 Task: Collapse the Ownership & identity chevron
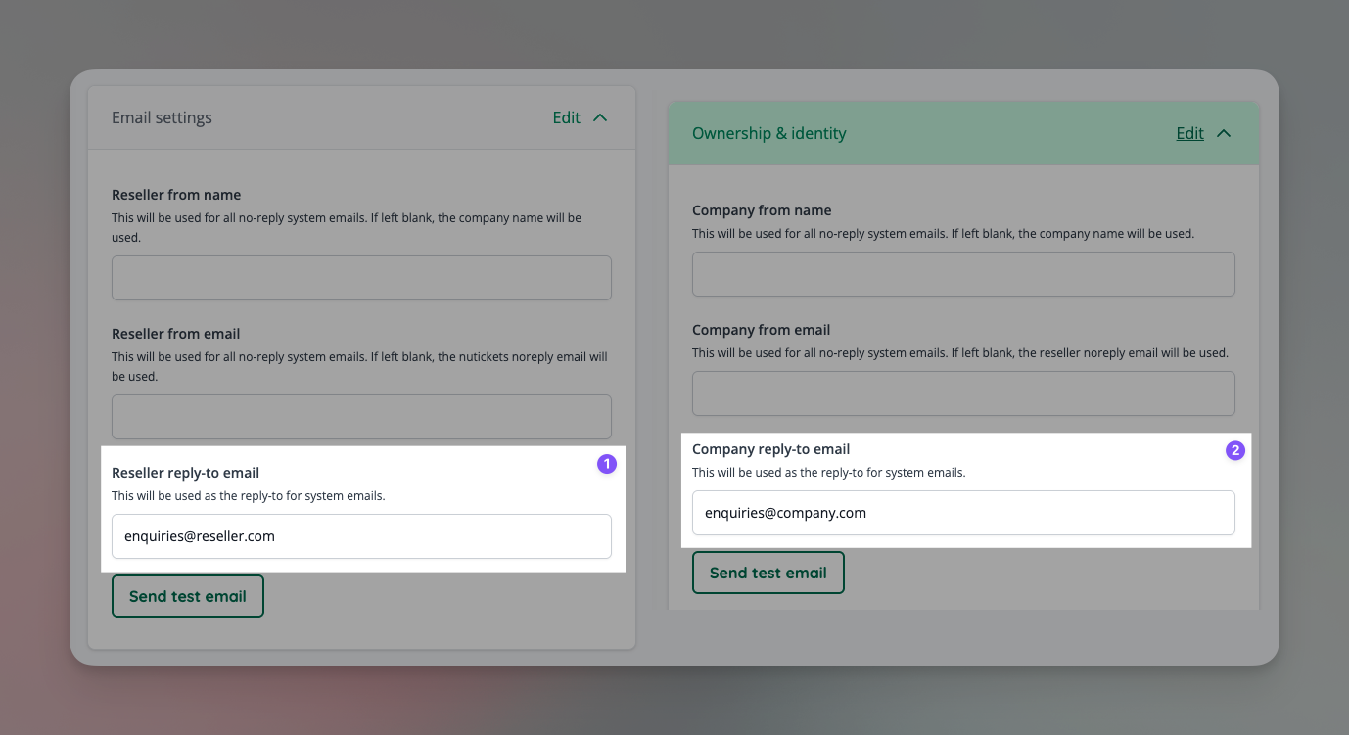(1224, 133)
